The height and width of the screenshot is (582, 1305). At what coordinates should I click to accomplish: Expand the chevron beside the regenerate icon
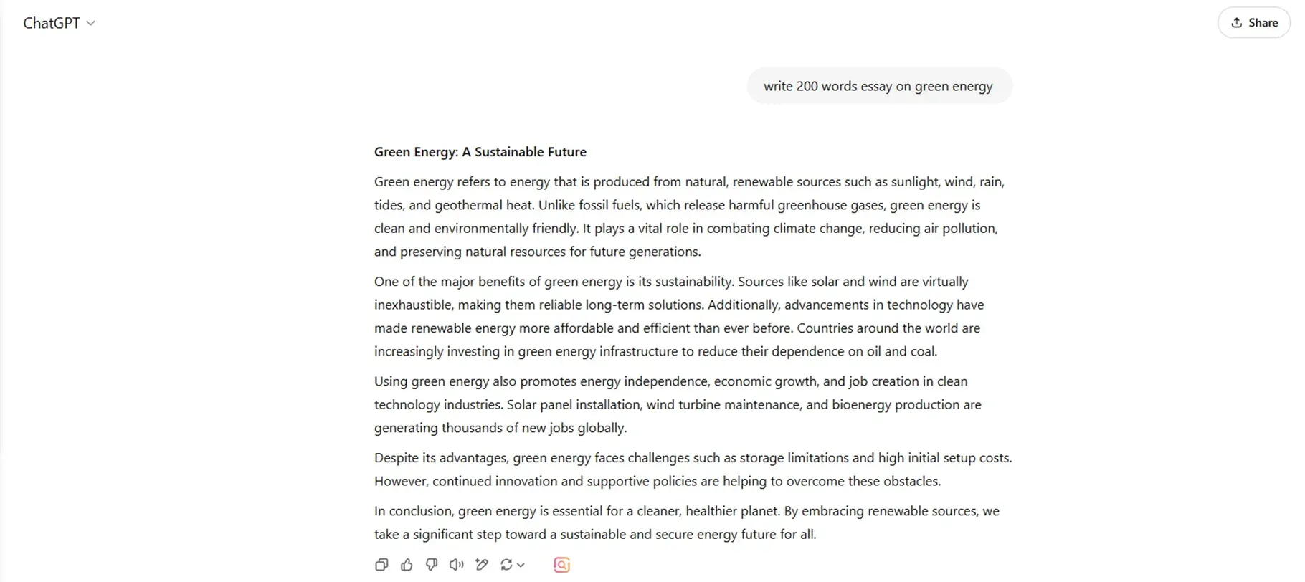click(521, 565)
